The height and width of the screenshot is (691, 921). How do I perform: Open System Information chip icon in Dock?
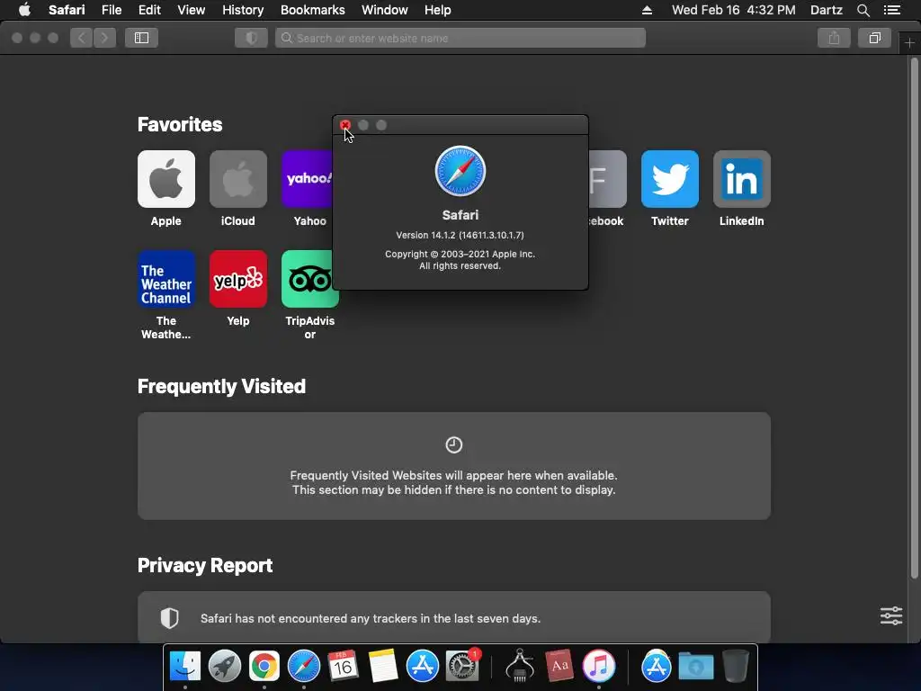point(520,667)
